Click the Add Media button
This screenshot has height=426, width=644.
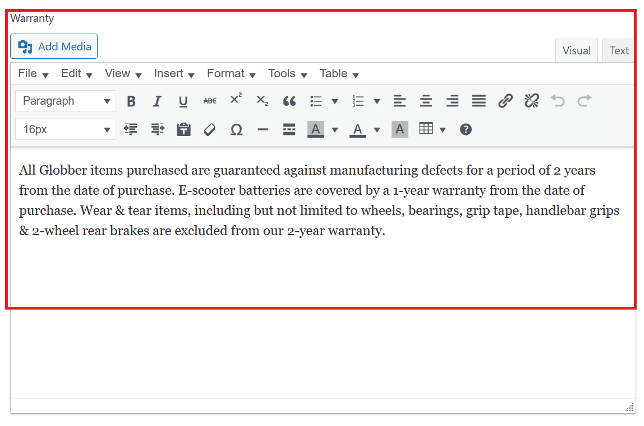point(54,46)
